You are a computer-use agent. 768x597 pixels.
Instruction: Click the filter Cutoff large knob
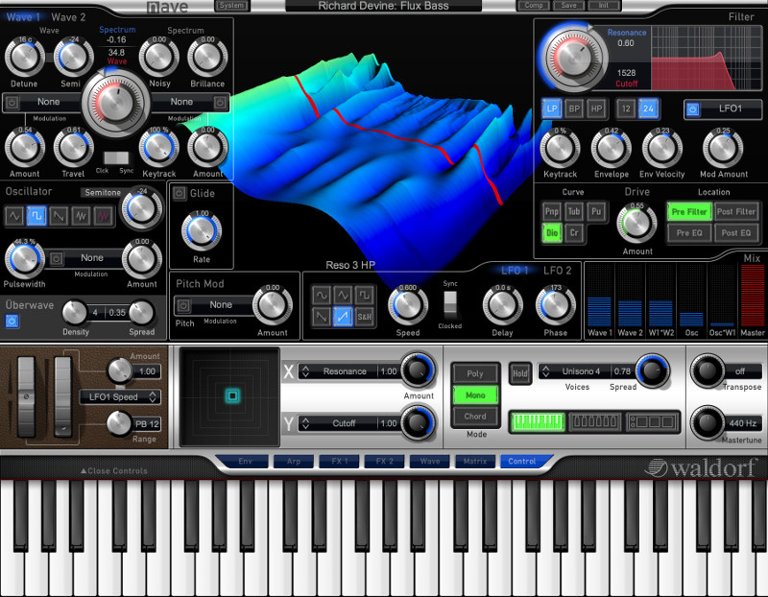[574, 57]
